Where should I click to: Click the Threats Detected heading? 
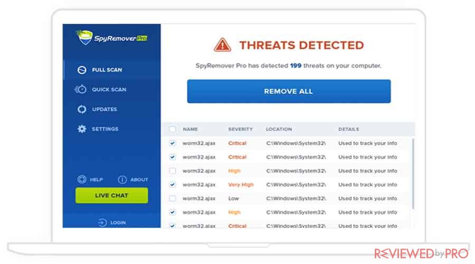tap(302, 45)
